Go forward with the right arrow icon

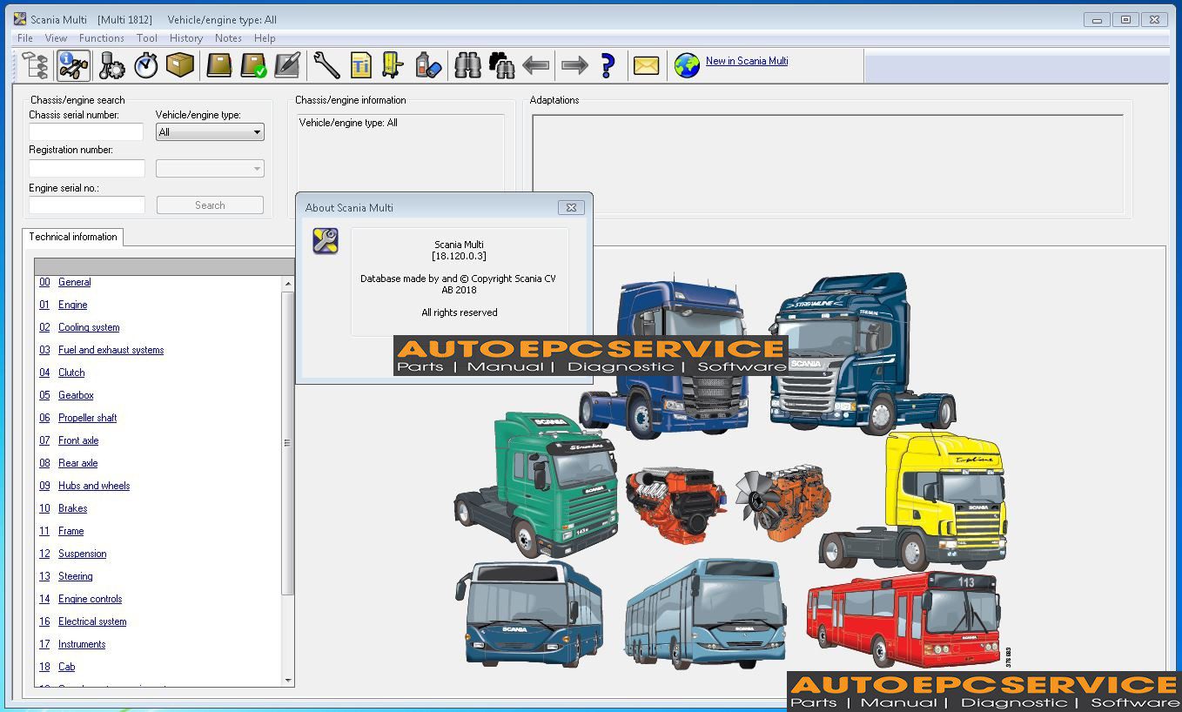pyautogui.click(x=574, y=65)
